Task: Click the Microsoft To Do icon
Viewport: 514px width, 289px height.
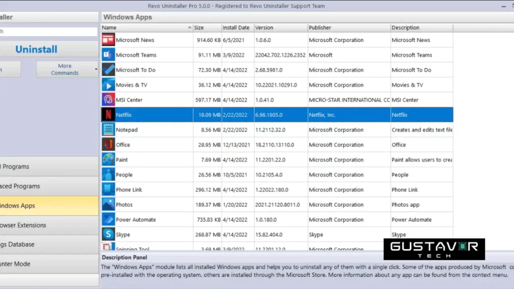Action: [108, 70]
